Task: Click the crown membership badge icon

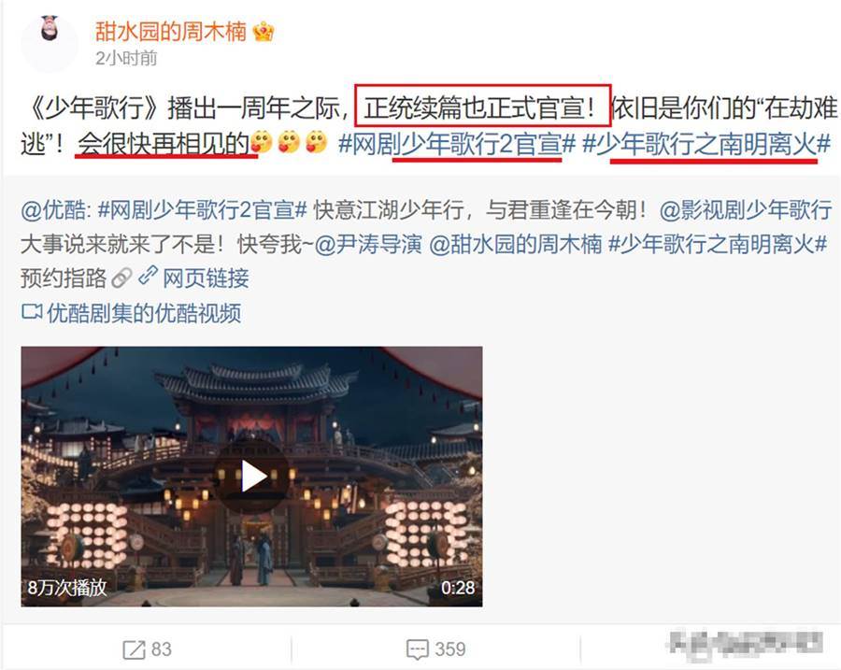Action: pyautogui.click(x=263, y=32)
